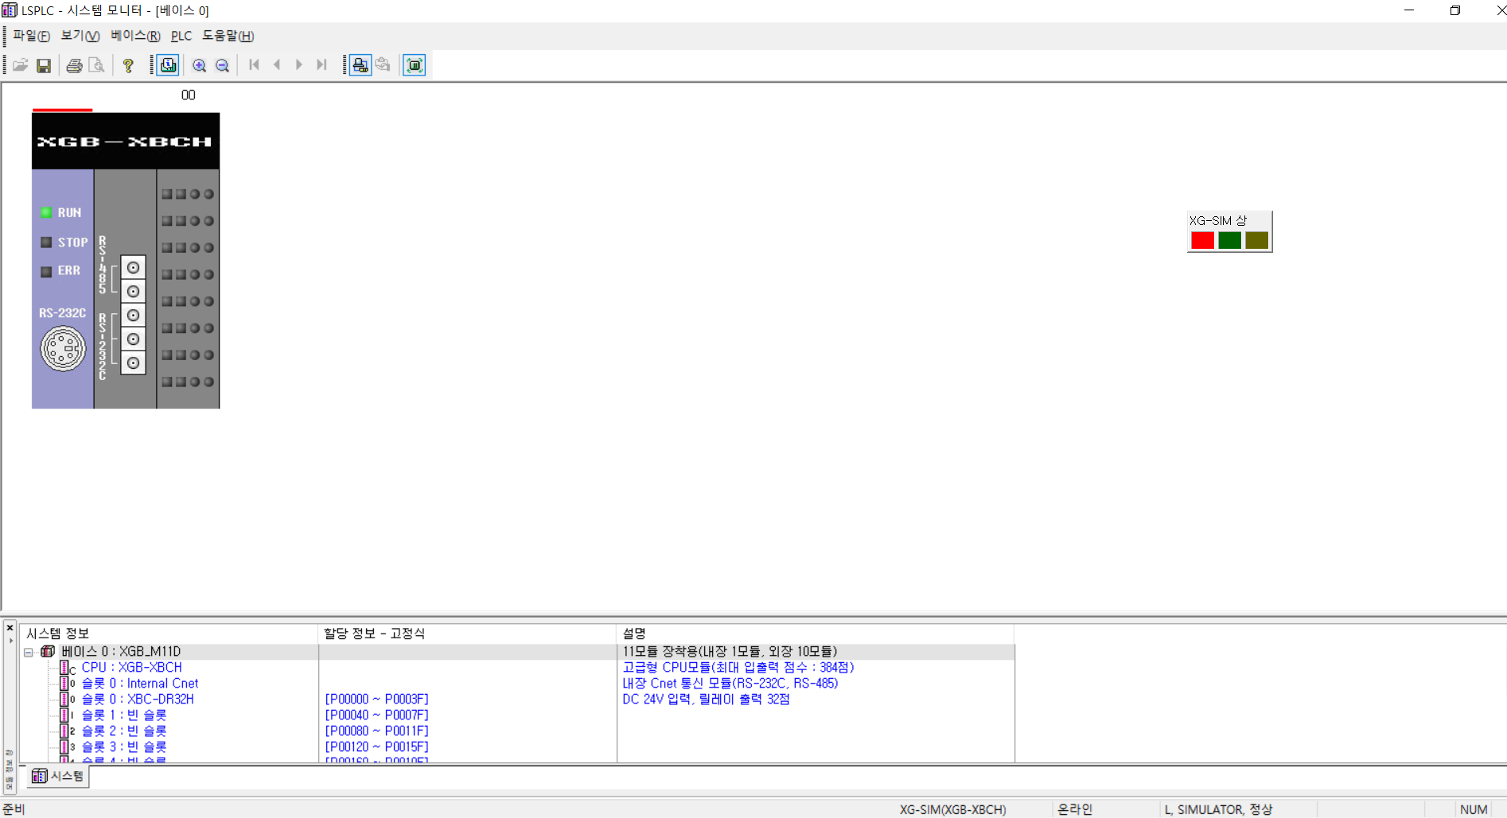Image resolution: width=1507 pixels, height=818 pixels.
Task: Go to the last base arrow
Action: (x=321, y=65)
